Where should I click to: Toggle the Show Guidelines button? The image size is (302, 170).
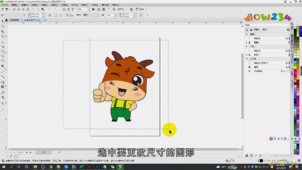click(x=108, y=9)
